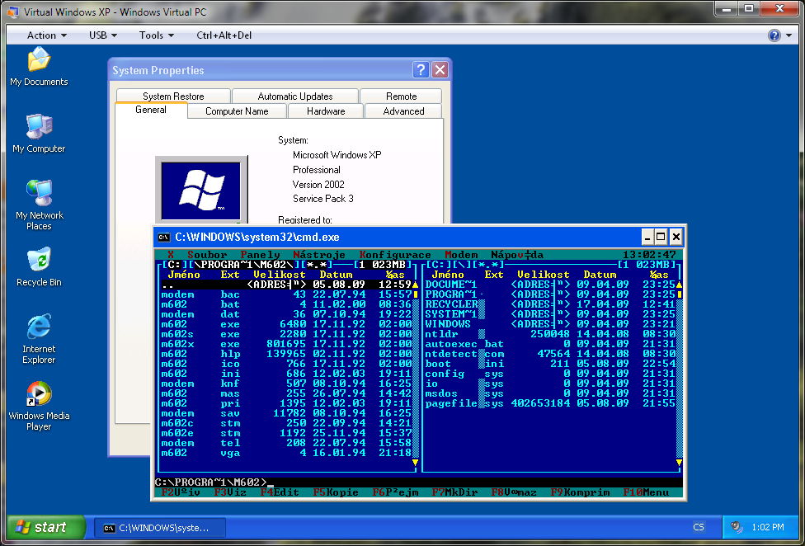Screen dimensions: 805x546
Task: Select the m602x exe file row
Action: [x=286, y=344]
